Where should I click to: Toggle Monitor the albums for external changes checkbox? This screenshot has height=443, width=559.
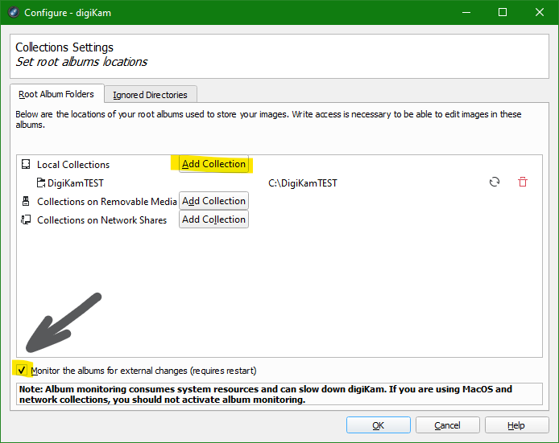click(x=22, y=371)
